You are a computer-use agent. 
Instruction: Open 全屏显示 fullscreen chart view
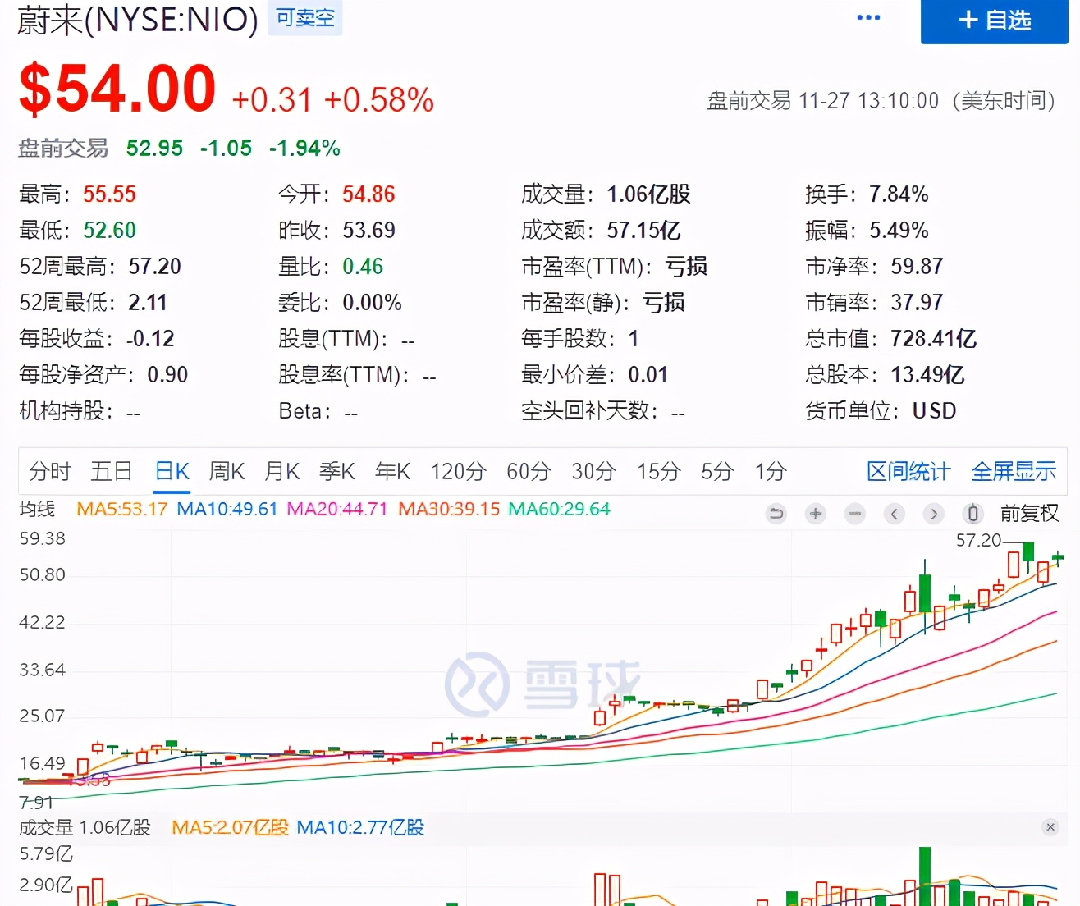point(1014,471)
